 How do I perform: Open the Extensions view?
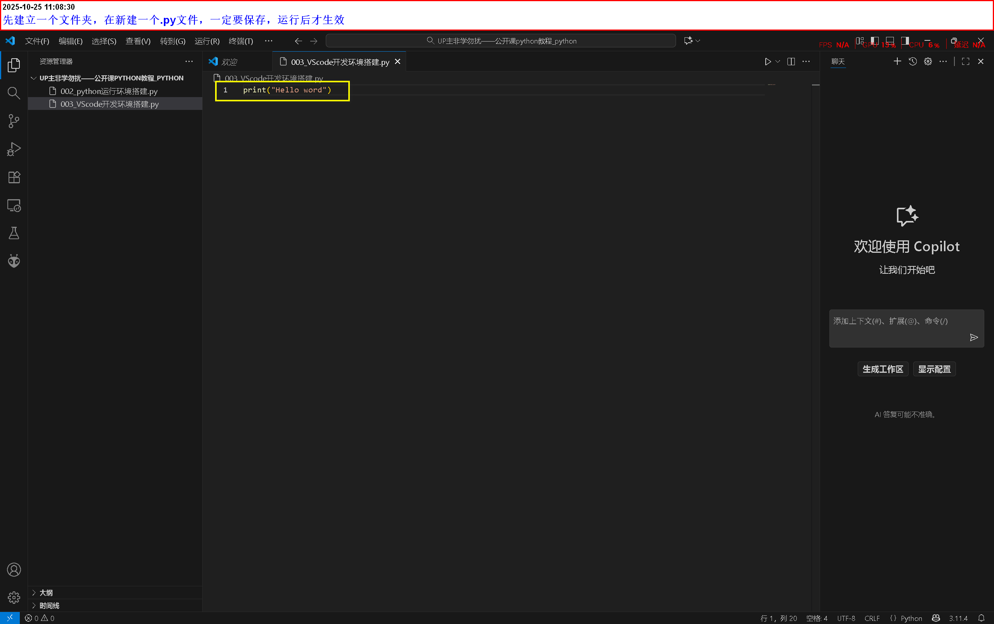coord(14,177)
